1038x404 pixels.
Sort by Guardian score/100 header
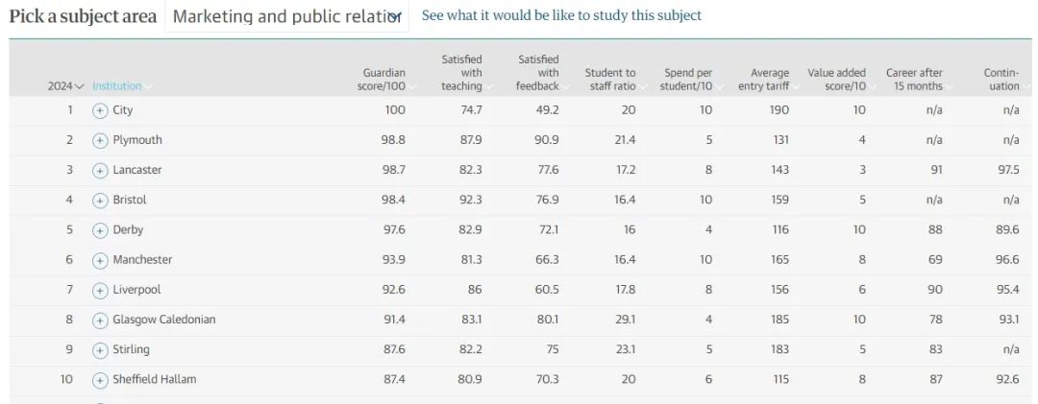coord(386,80)
